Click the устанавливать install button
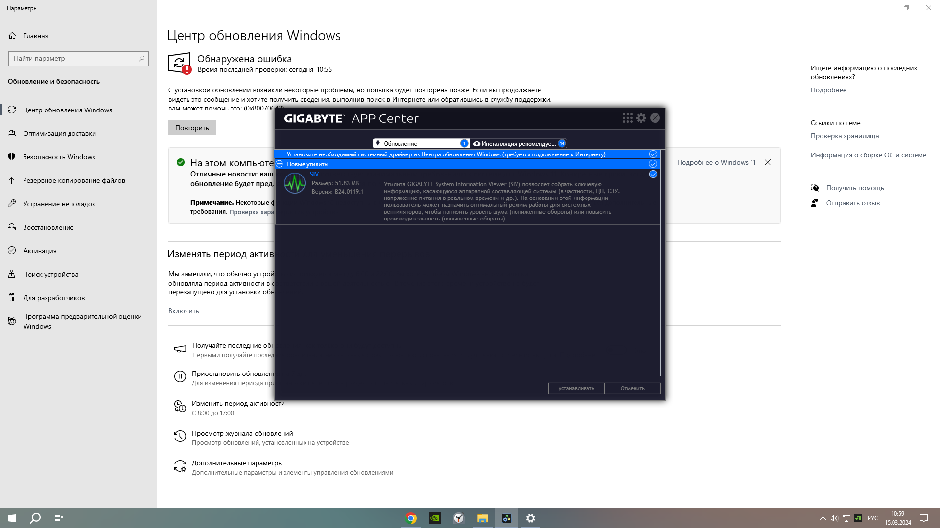This screenshot has height=528, width=940. pos(576,388)
